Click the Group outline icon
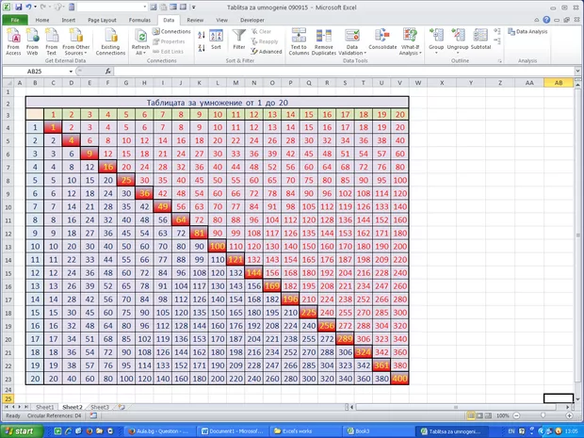584x438 pixels. point(436,41)
